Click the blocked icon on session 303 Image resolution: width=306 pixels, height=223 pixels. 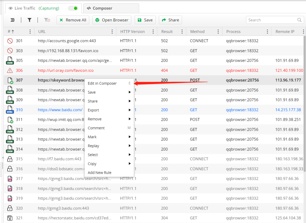point(10,51)
